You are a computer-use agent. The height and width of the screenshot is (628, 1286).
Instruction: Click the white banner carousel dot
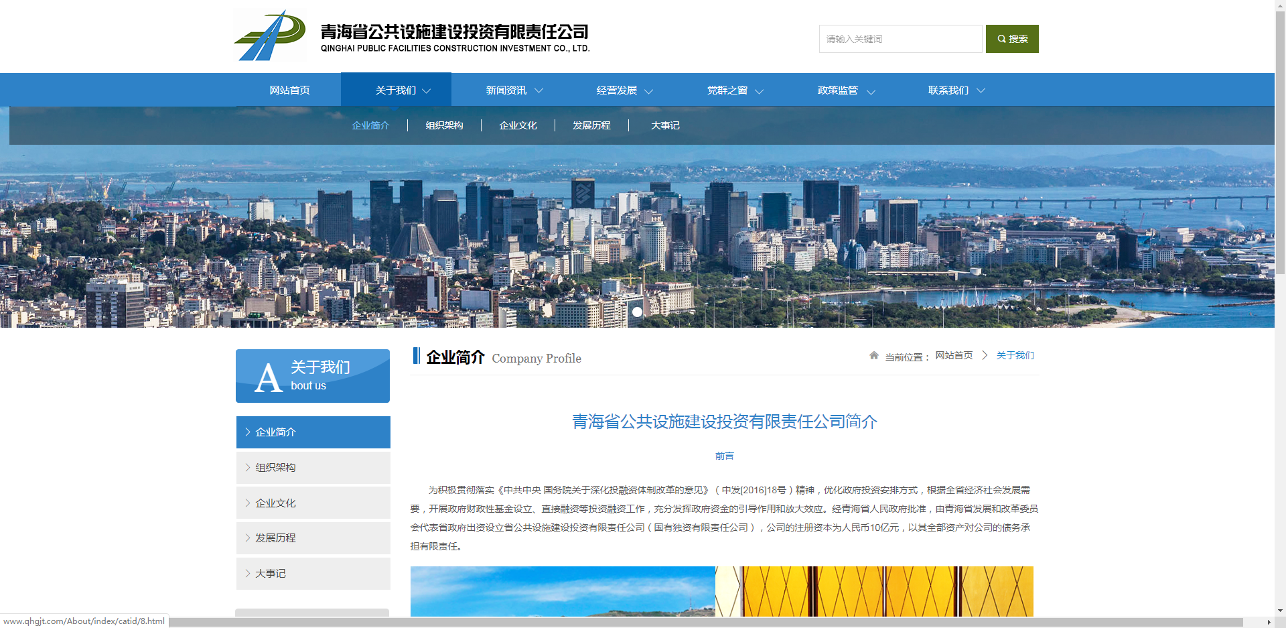tap(637, 312)
